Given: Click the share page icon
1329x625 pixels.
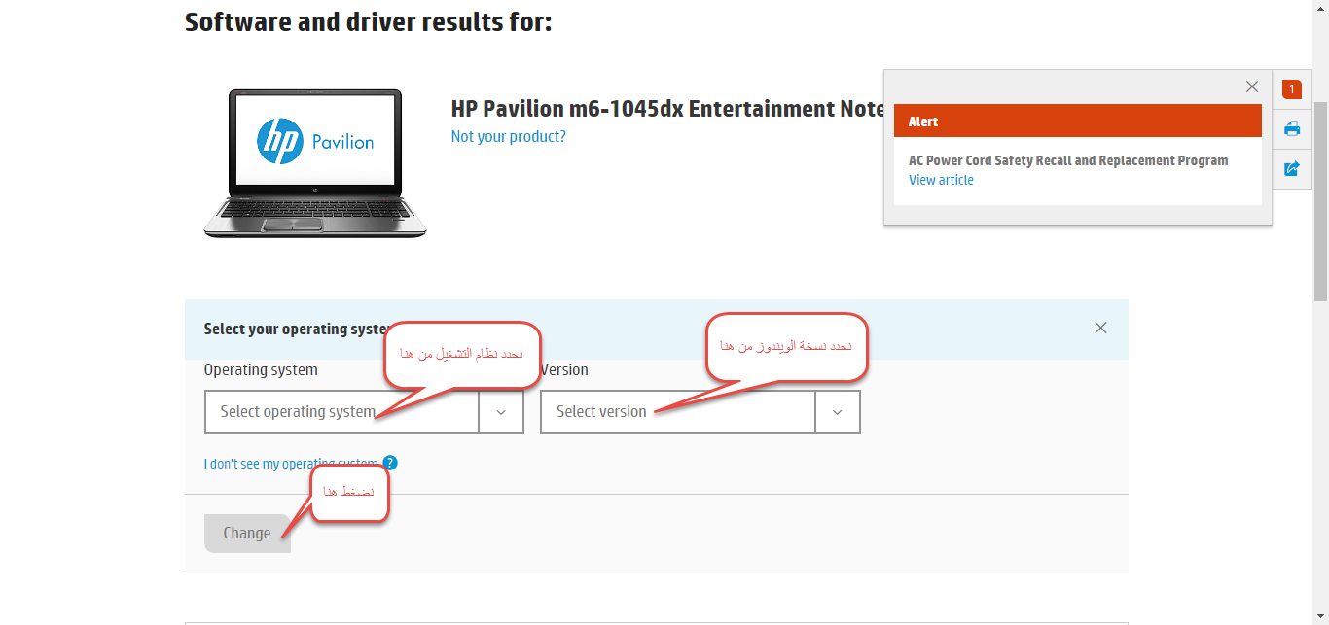Looking at the screenshot, I should click(x=1292, y=168).
